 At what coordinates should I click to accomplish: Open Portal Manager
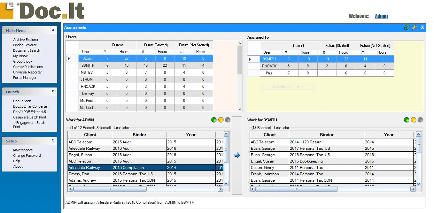pyautogui.click(x=25, y=78)
